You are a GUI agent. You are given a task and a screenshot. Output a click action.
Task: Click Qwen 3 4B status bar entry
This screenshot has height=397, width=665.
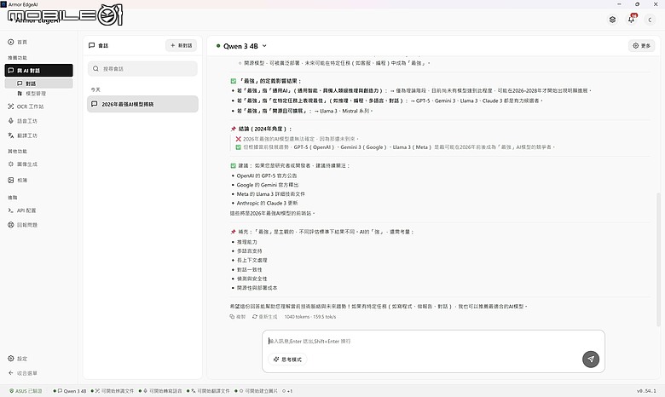[x=70, y=391]
